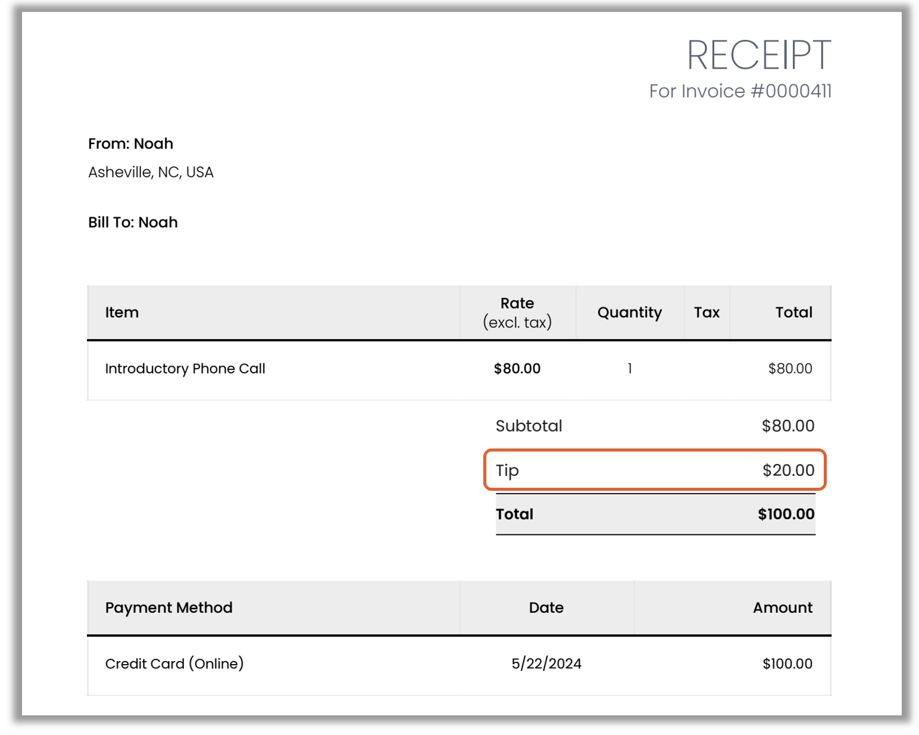The width and height of the screenshot is (919, 735).
Task: Click the 'From: Noah' sender label
Action: click(130, 144)
